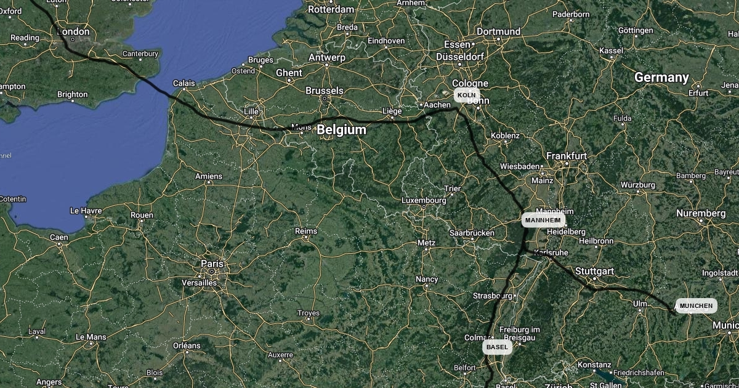The height and width of the screenshot is (388, 739).
Task: Click the Antwerp city label
Action: pyautogui.click(x=327, y=57)
